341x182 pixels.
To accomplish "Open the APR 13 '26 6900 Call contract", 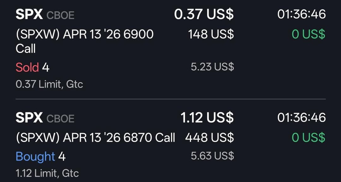I will coord(84,41).
